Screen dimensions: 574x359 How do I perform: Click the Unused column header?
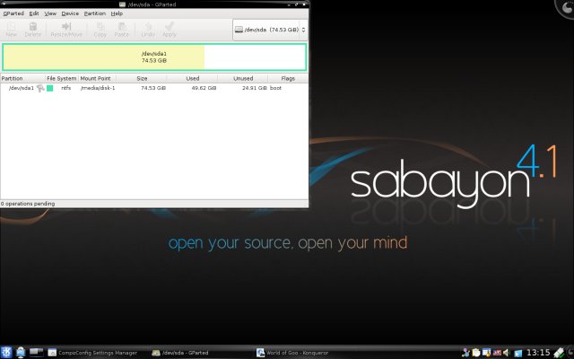click(243, 78)
